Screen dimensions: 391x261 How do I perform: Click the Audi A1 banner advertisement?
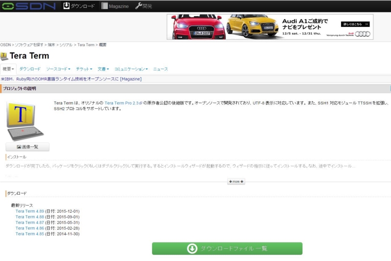point(270,27)
